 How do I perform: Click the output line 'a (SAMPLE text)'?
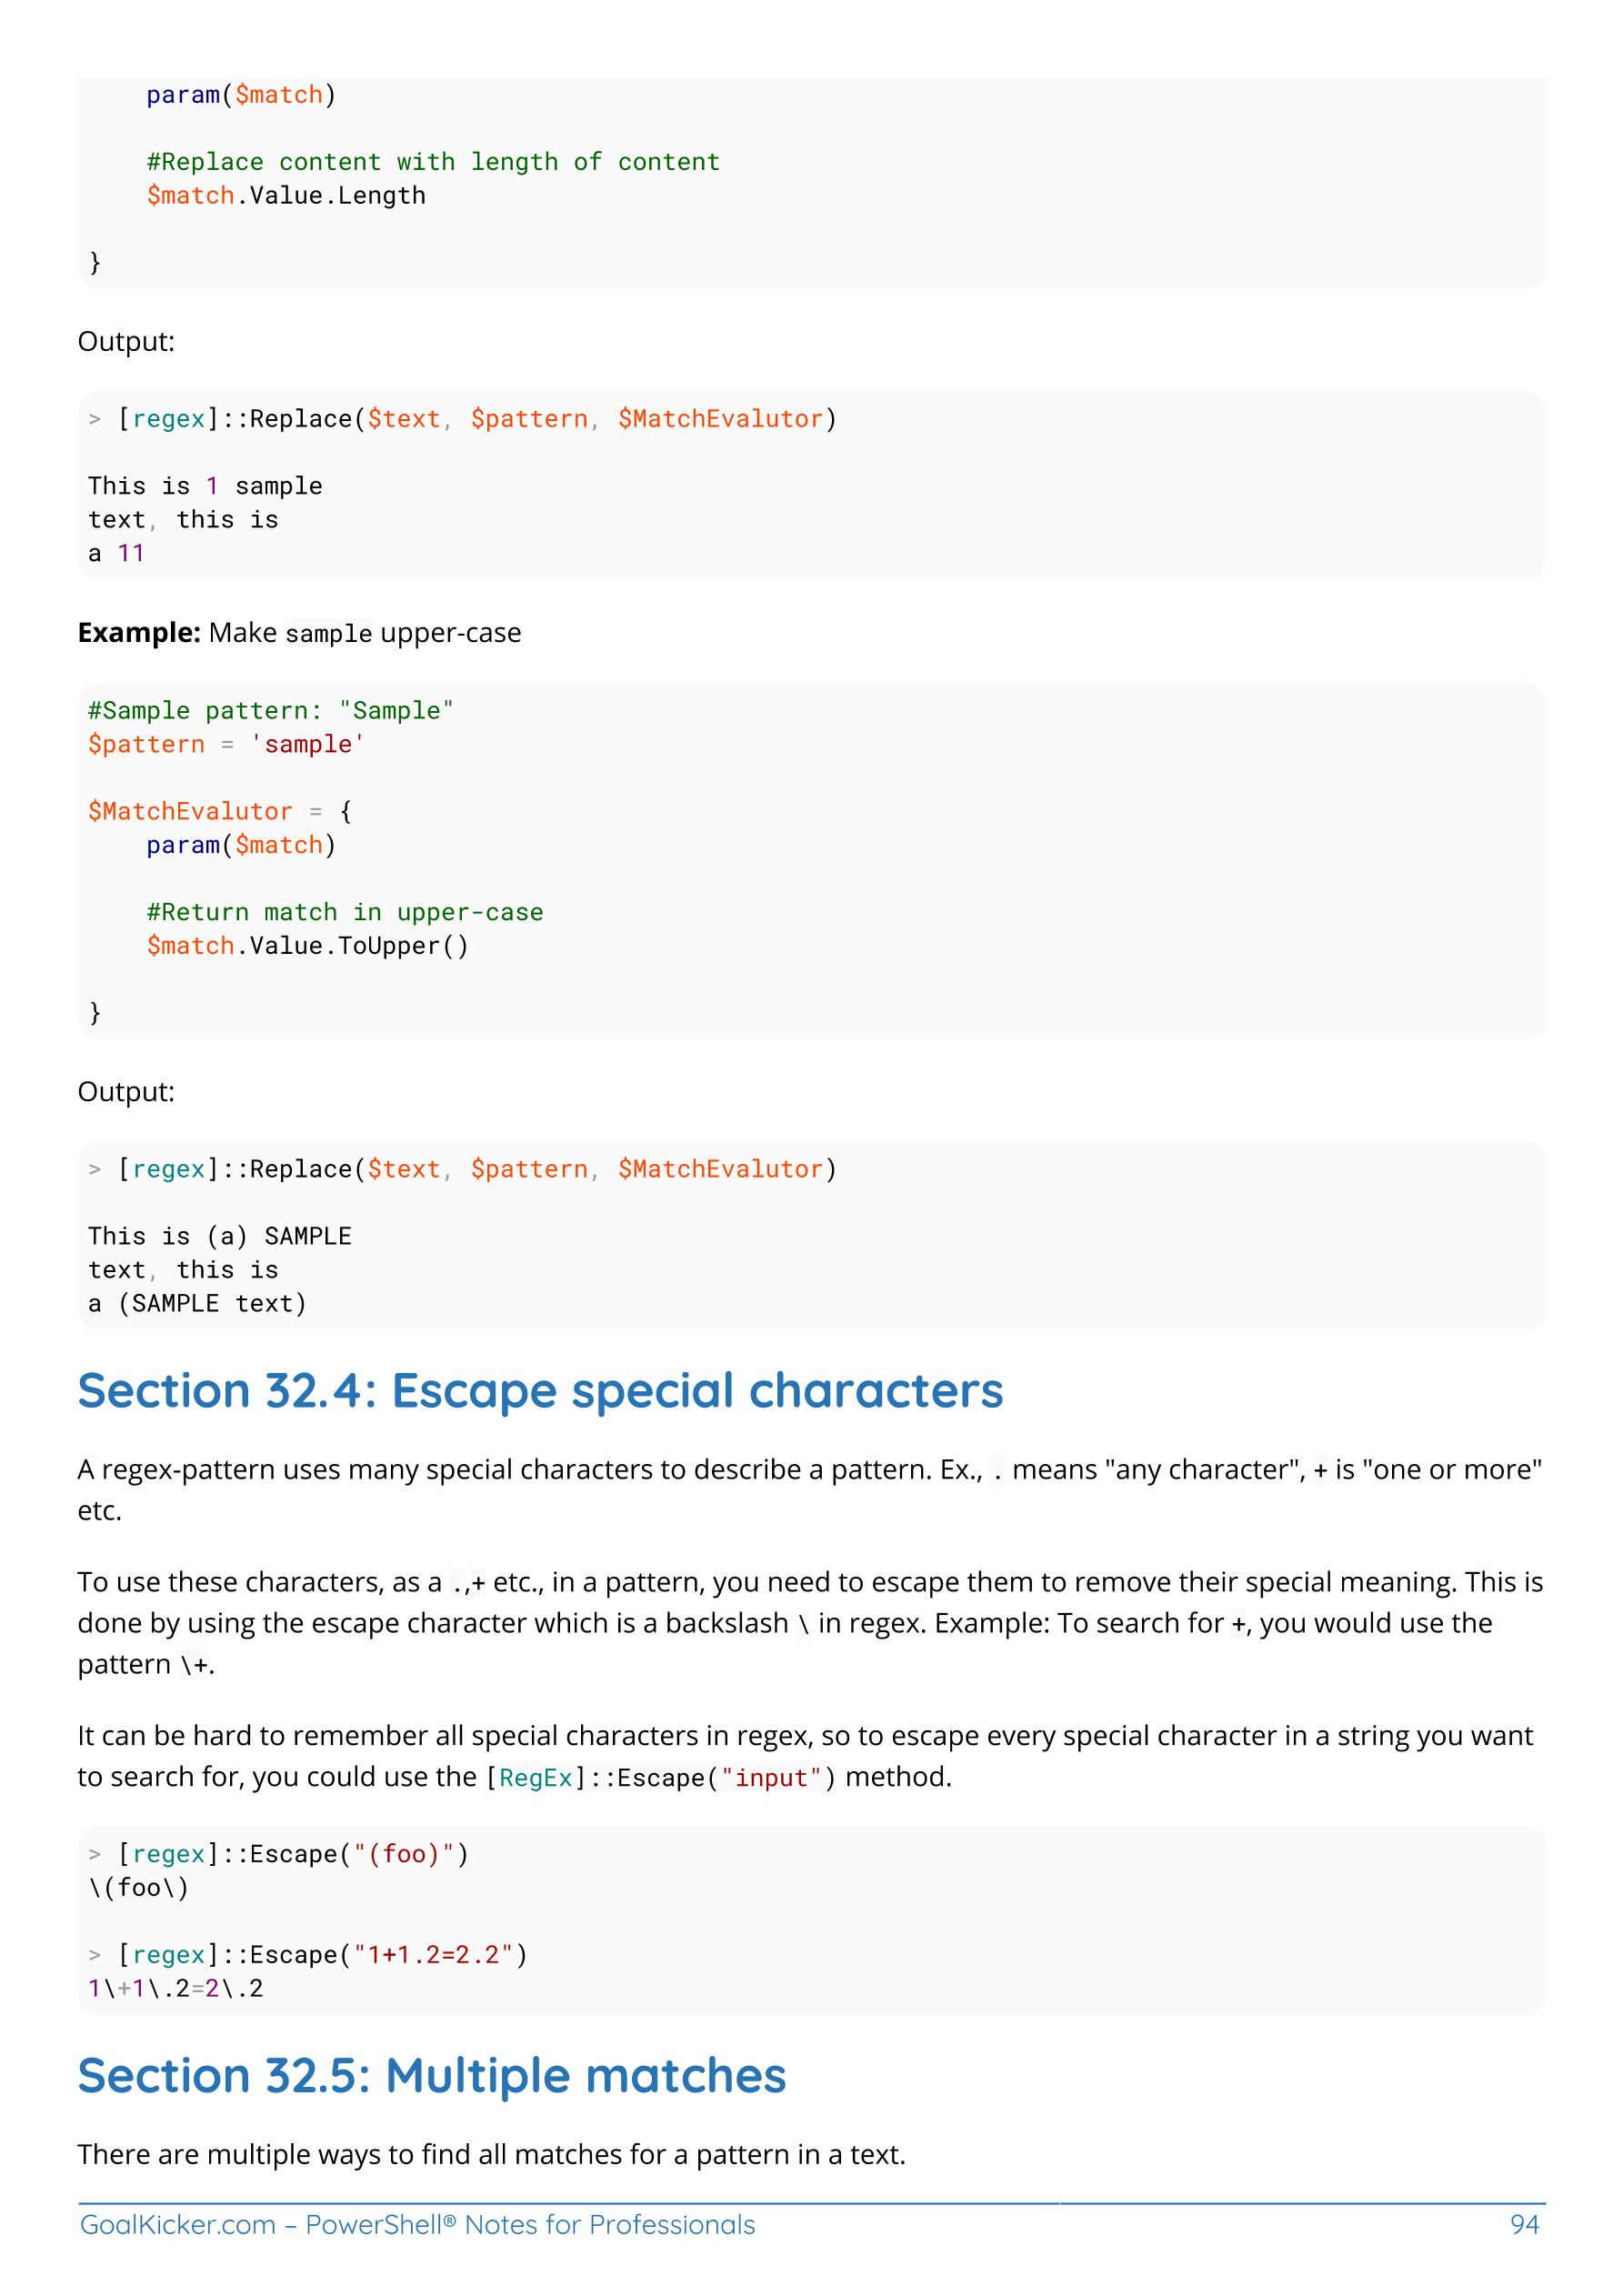[x=198, y=1303]
